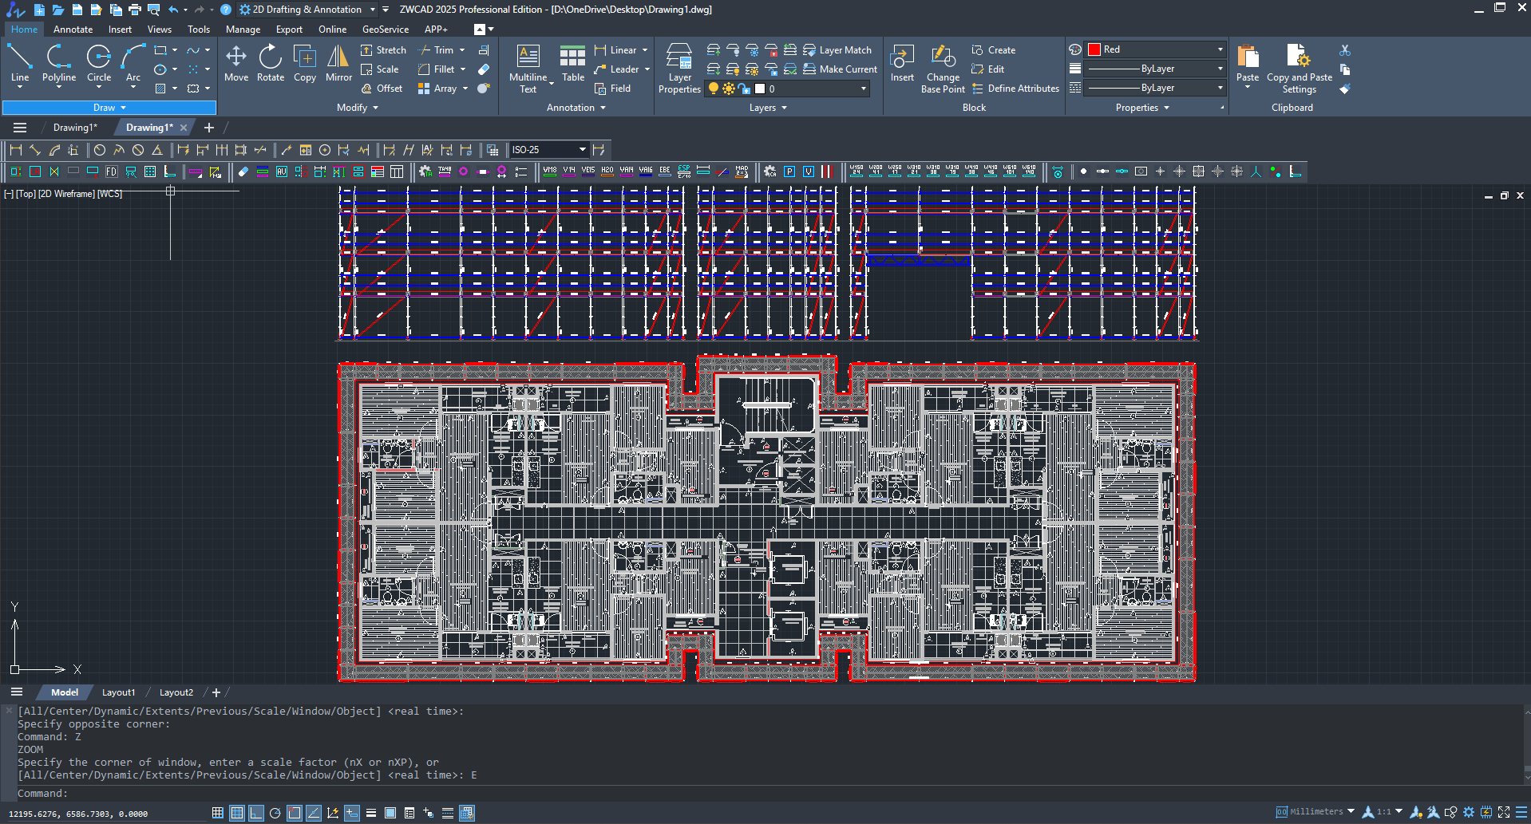Add a new drawing tab with plus
Screen dimensions: 1531x824
tap(209, 128)
